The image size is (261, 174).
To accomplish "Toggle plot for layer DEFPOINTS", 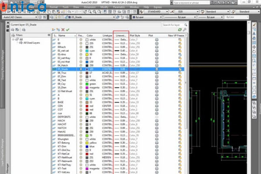I will click(157, 117).
